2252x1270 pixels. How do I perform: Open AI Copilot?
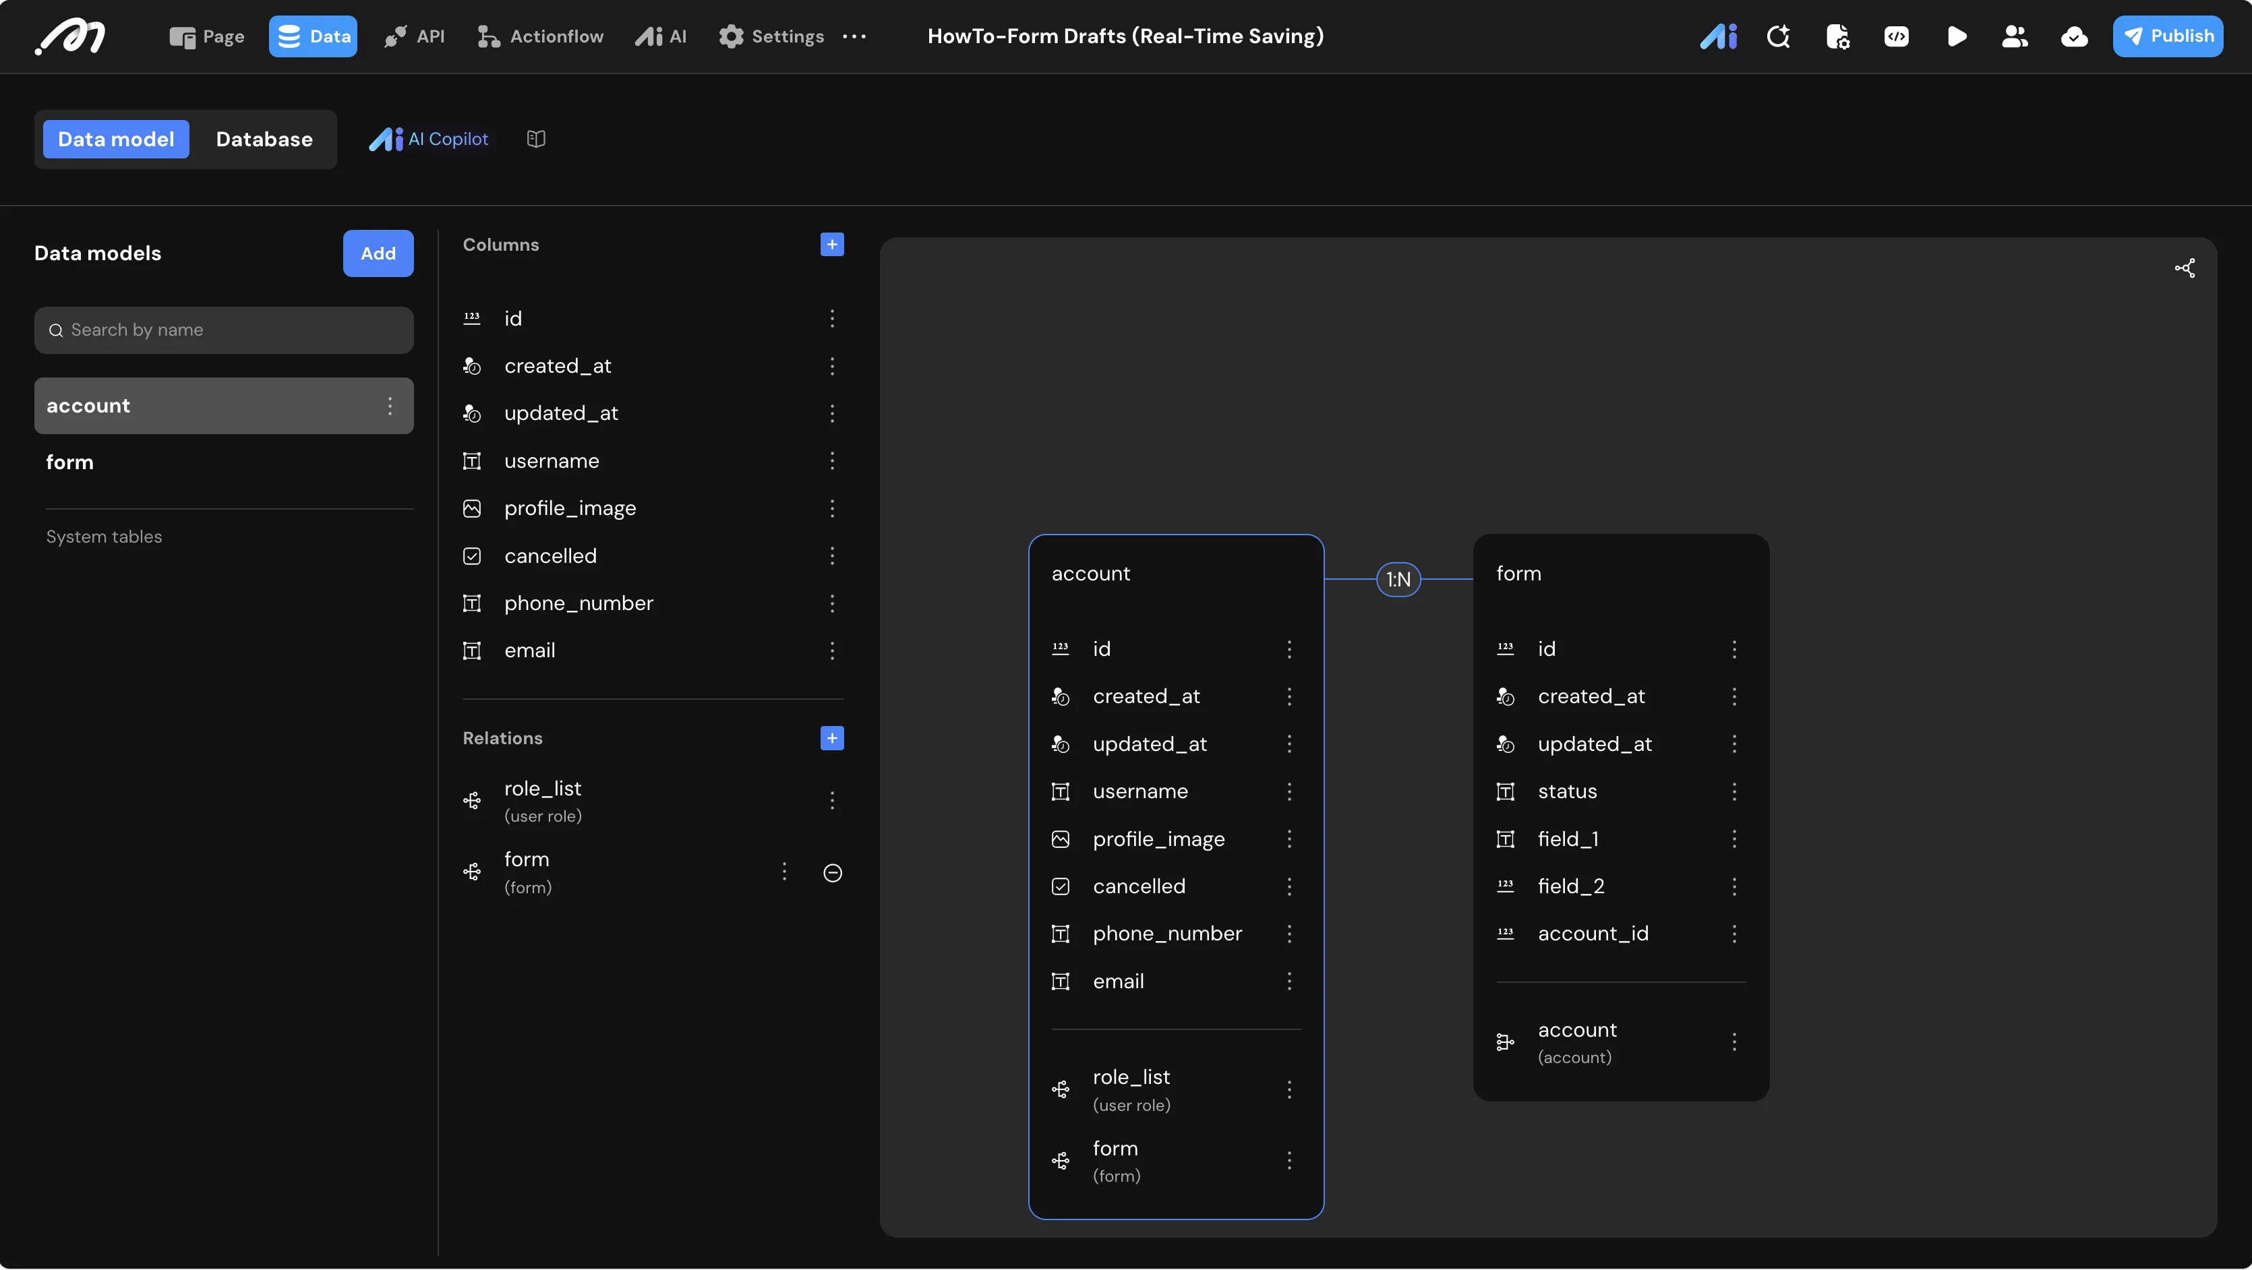(x=429, y=139)
